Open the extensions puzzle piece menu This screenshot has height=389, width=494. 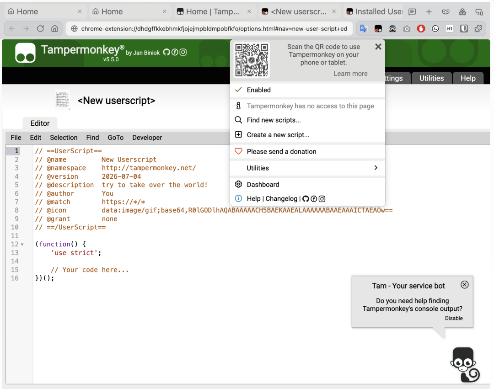tap(478, 29)
